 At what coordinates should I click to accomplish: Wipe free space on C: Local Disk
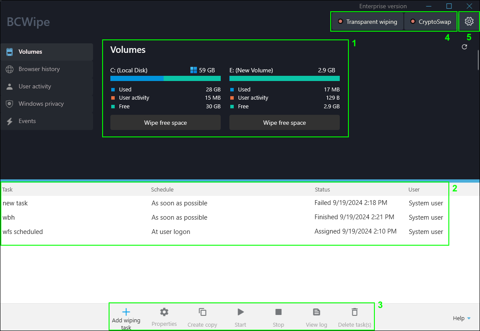(x=165, y=123)
